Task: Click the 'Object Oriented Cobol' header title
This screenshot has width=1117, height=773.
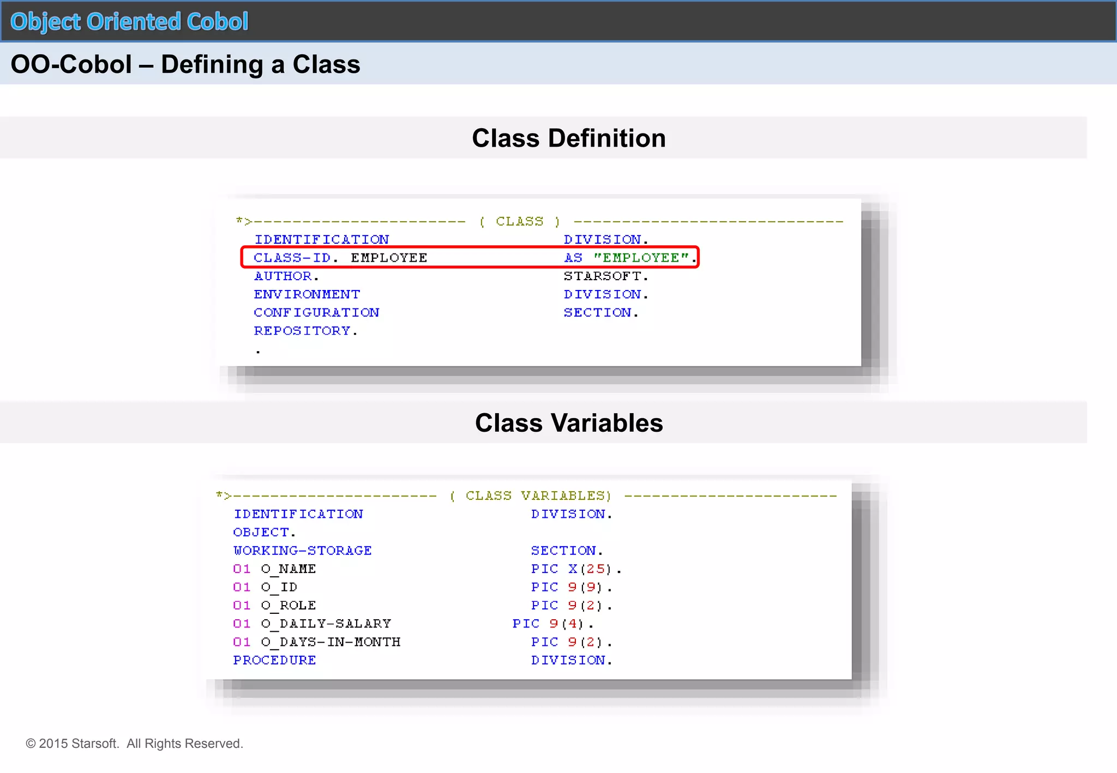Action: tap(129, 22)
